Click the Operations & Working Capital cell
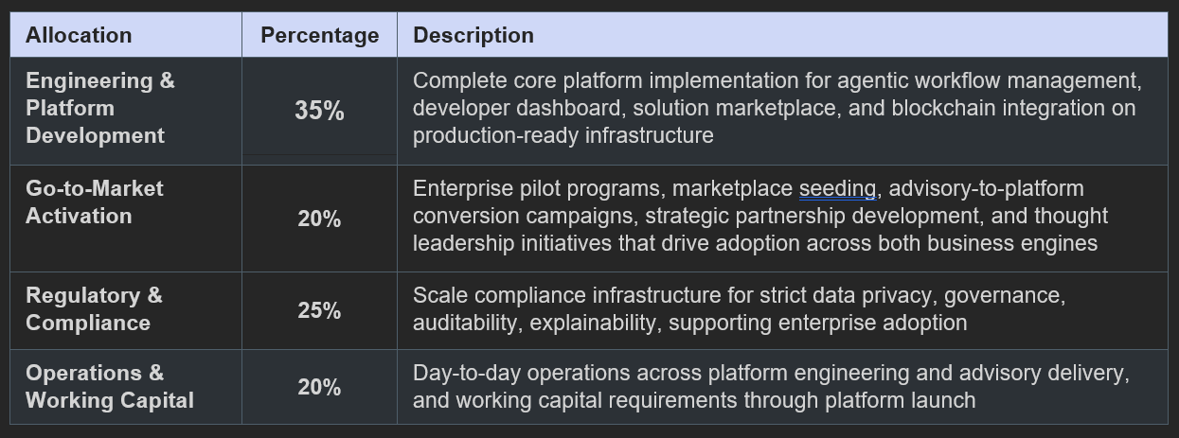This screenshot has height=438, width=1179. point(126,387)
